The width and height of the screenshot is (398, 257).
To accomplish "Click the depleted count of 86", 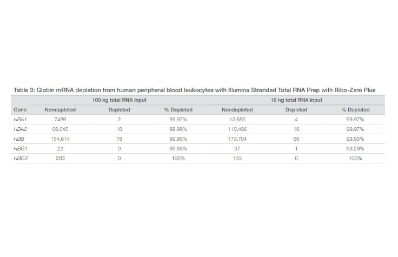I will coord(296,139).
